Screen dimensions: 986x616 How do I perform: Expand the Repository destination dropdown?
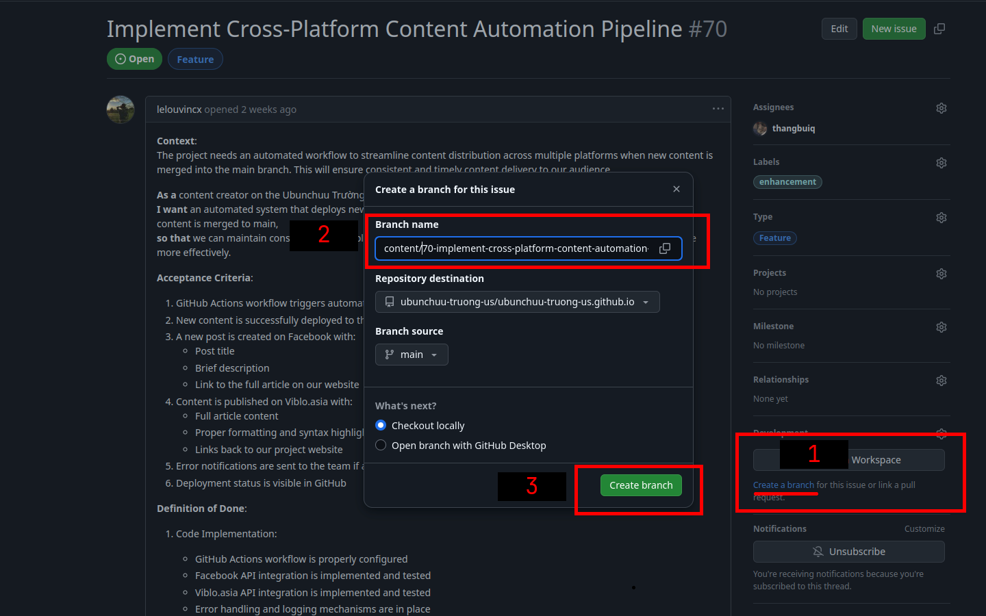[517, 302]
